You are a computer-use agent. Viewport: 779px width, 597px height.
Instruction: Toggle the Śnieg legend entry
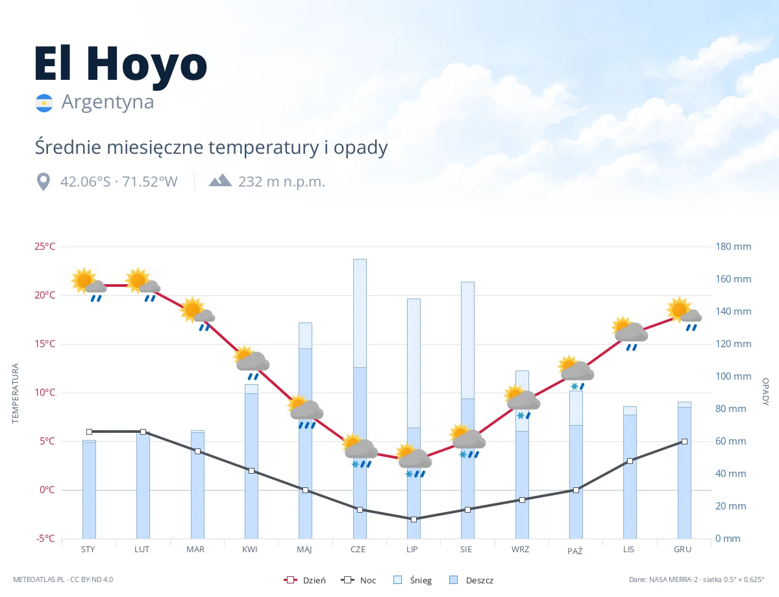[x=412, y=580]
